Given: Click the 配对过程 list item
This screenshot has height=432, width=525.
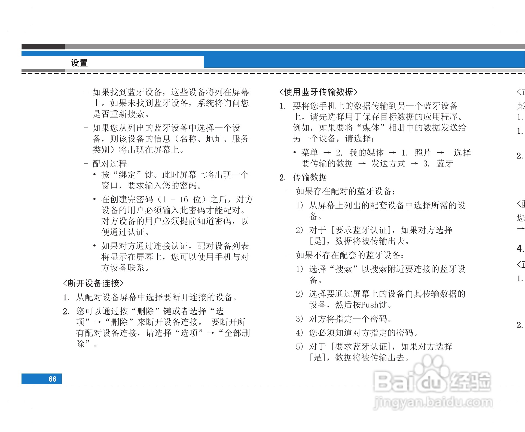Looking at the screenshot, I should coord(110,163).
